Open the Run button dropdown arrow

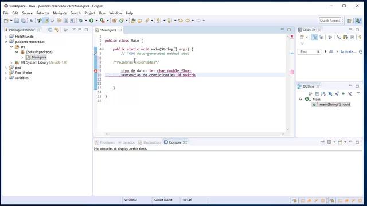[96, 21]
